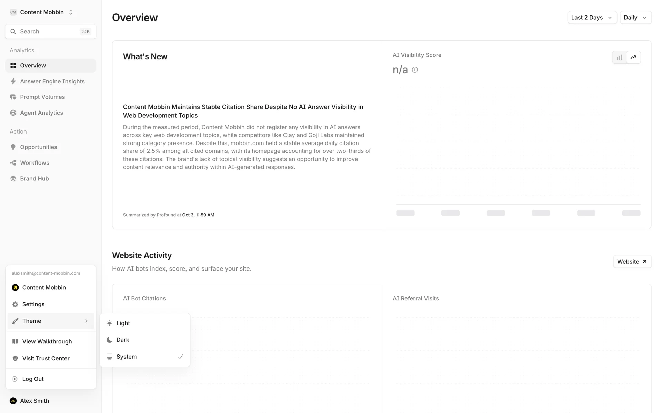Viewport: 662px width, 413px height.
Task: Click the Agent Analytics globe icon
Action: pos(13,113)
